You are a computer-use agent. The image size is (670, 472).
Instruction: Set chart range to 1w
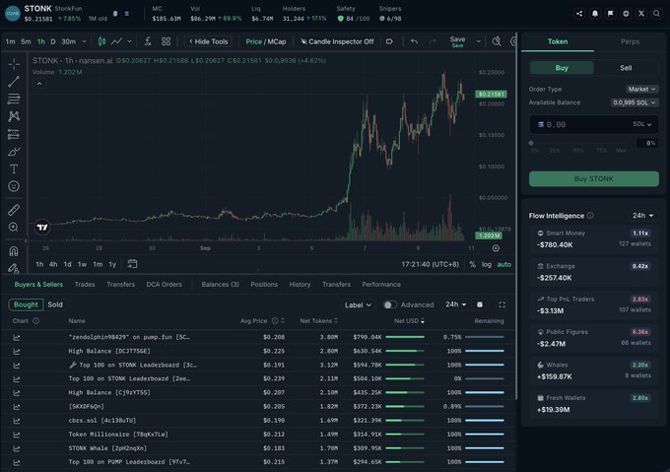pos(82,264)
